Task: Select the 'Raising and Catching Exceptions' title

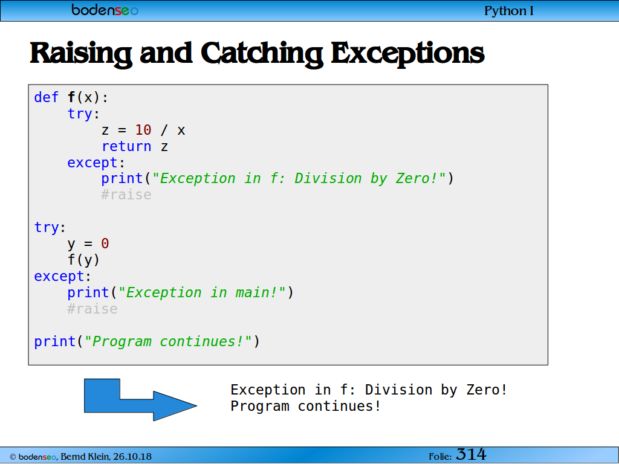Action: [257, 54]
